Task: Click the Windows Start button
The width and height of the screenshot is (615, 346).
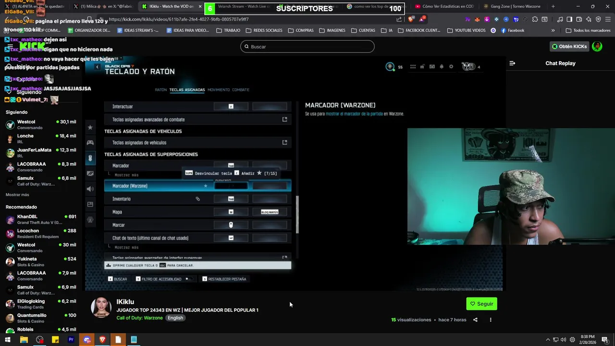Action: (8, 340)
